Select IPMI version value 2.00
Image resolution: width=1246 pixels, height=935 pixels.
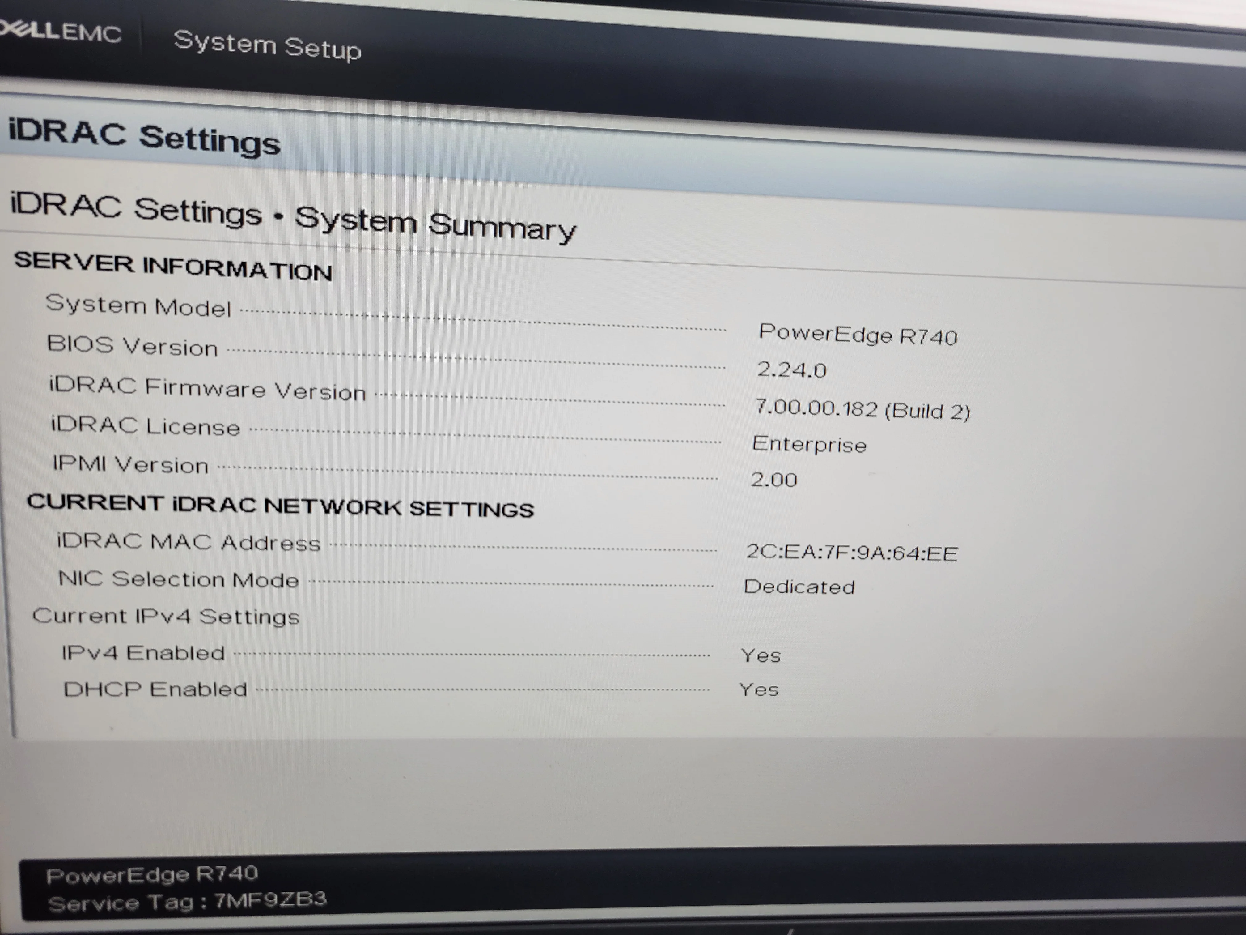point(774,480)
